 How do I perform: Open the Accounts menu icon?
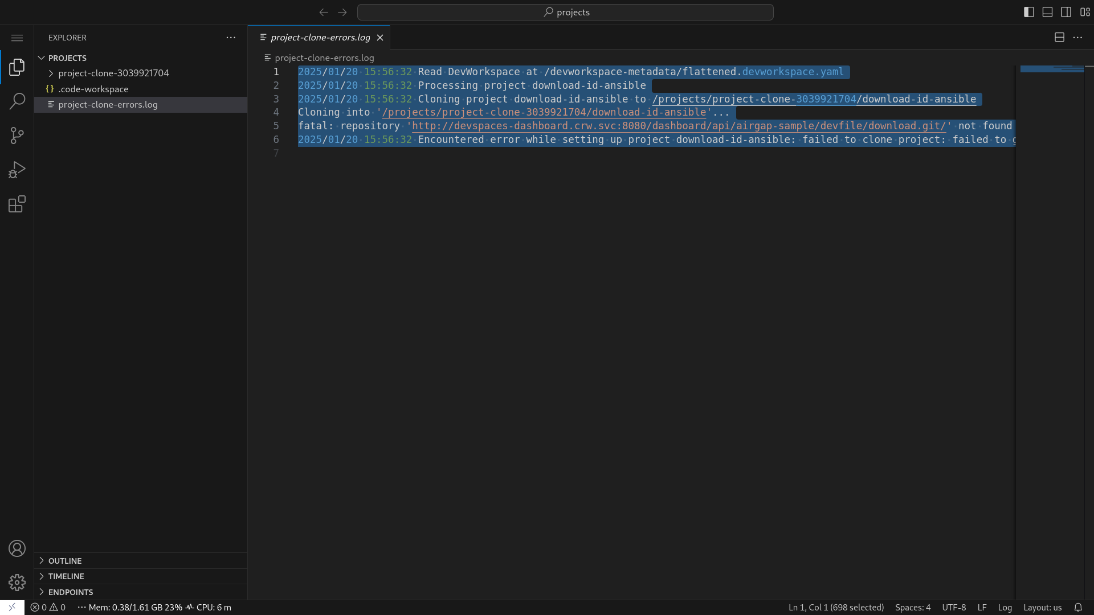(17, 548)
